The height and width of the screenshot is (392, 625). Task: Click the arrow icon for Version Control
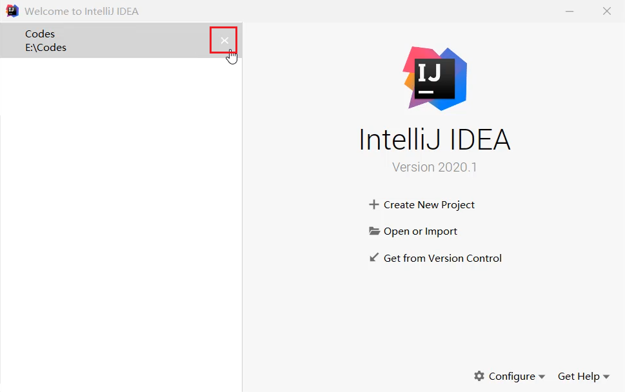(373, 257)
